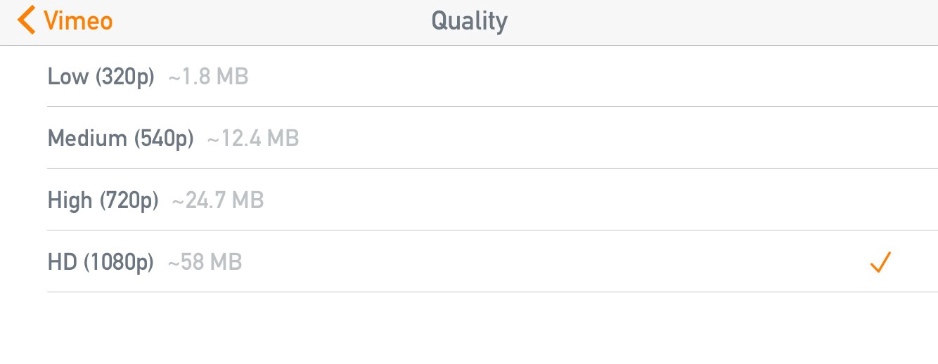Tap the orange back chevron icon
Image resolution: width=938 pixels, height=364 pixels.
pyautogui.click(x=27, y=20)
